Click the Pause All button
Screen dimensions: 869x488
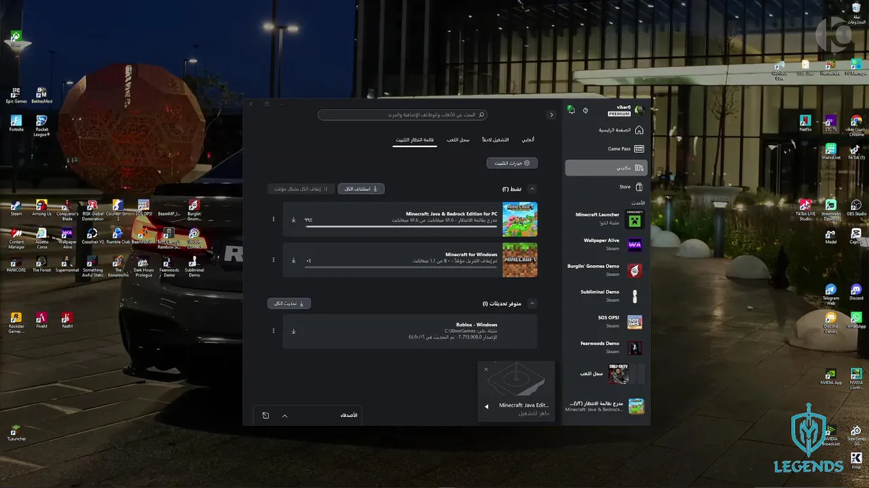click(301, 189)
